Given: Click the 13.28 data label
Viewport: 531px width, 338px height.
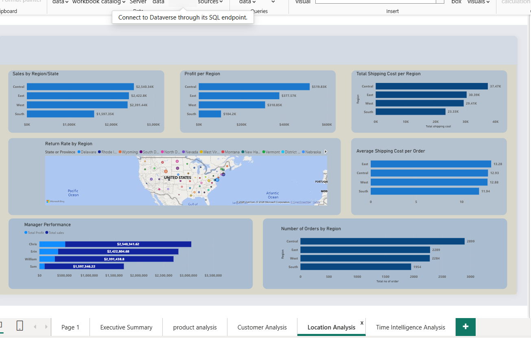Looking at the screenshot, I should click(498, 164).
